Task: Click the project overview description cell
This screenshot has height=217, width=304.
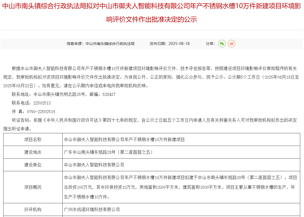Action: 180,187
